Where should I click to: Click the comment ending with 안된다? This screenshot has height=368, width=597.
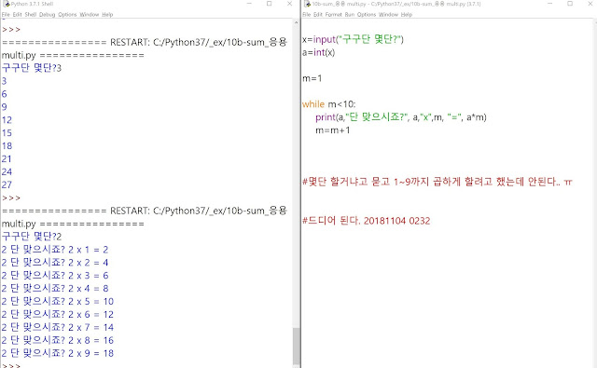tap(437, 182)
